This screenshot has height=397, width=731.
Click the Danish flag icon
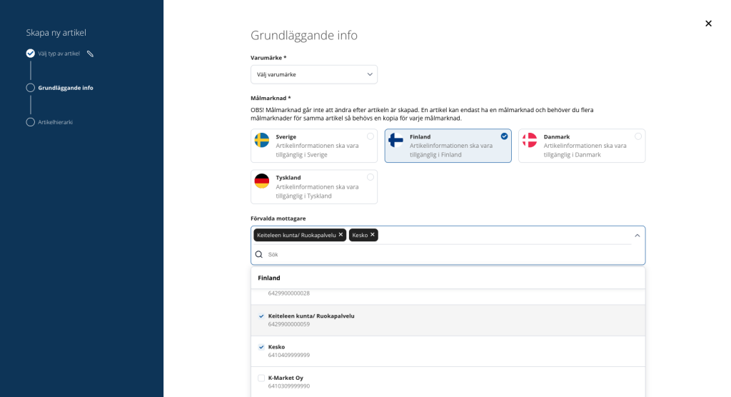[x=530, y=140]
